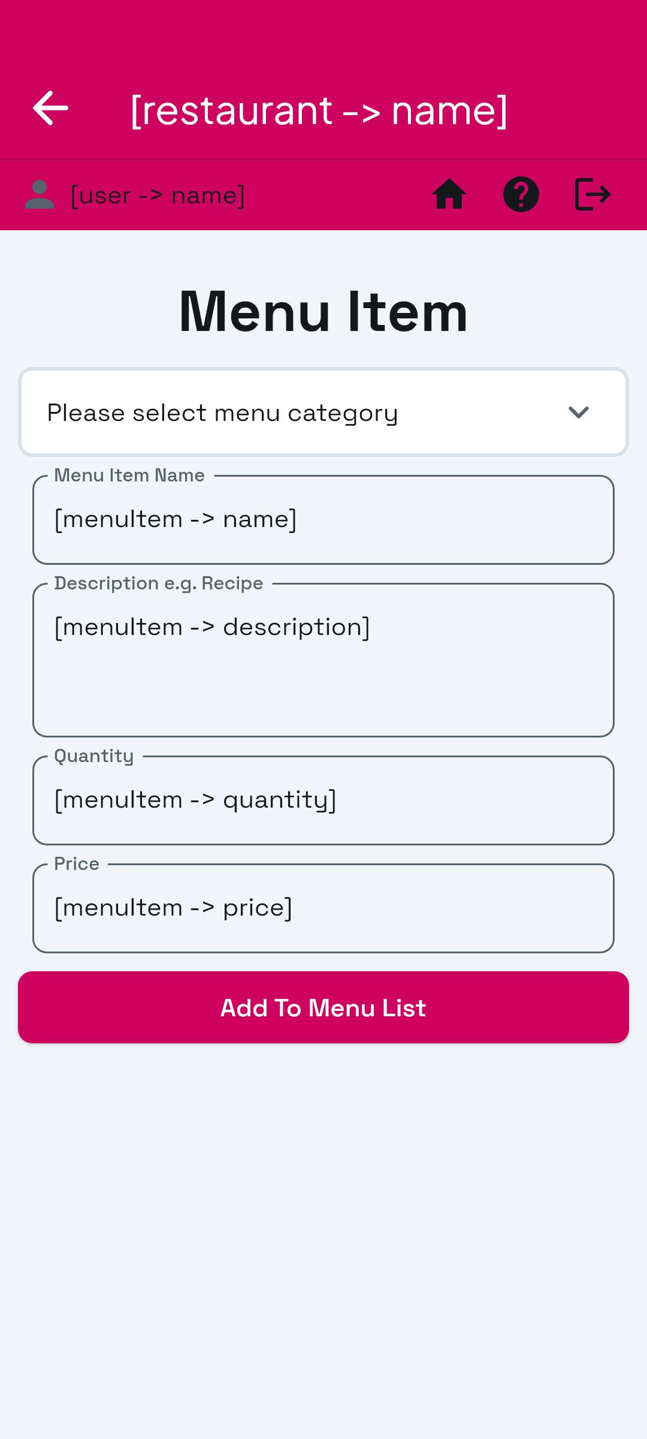Image resolution: width=647 pixels, height=1439 pixels.
Task: Expand the menu category chevron
Action: pyautogui.click(x=579, y=413)
